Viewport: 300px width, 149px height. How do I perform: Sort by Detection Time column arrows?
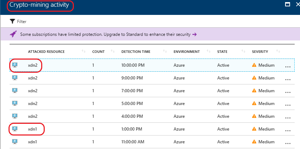(x=165, y=51)
